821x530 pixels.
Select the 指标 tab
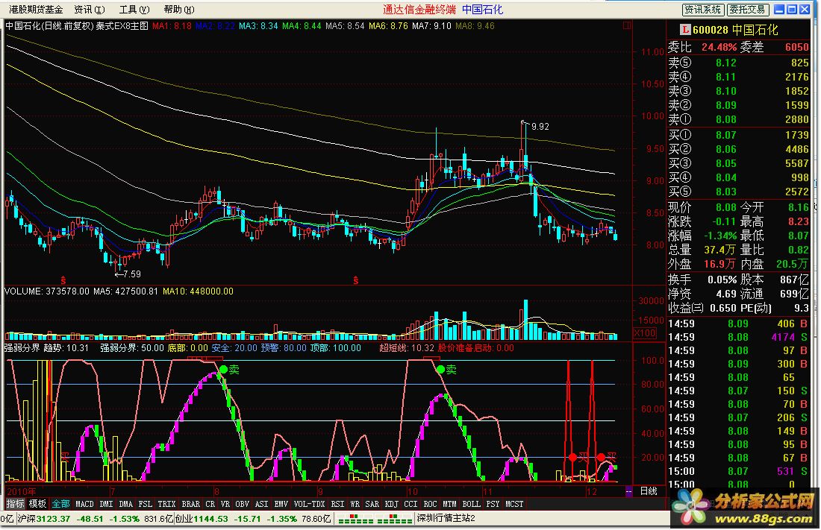pyautogui.click(x=15, y=504)
